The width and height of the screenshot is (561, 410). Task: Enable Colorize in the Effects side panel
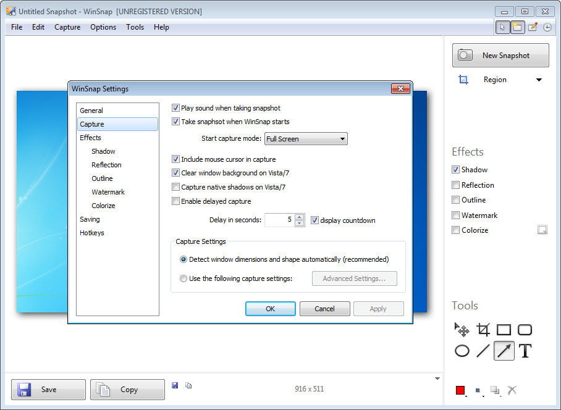pos(455,230)
